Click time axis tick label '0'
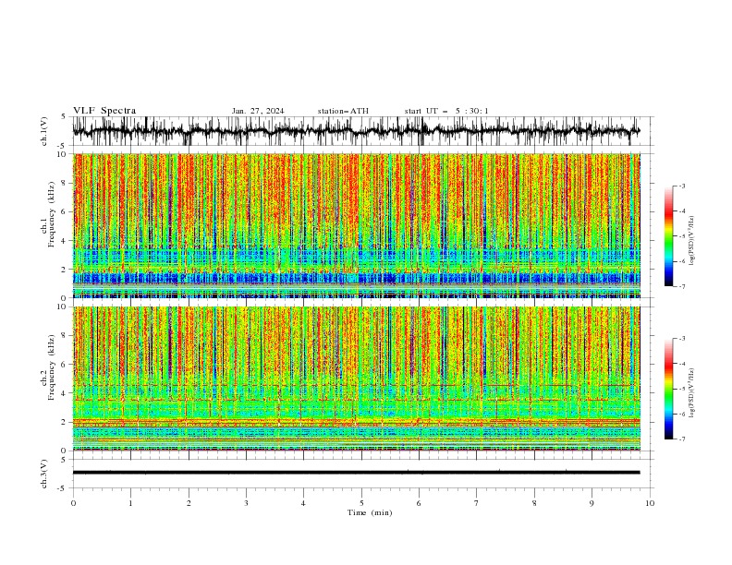Screen dimensions: 732x565 coord(73,503)
